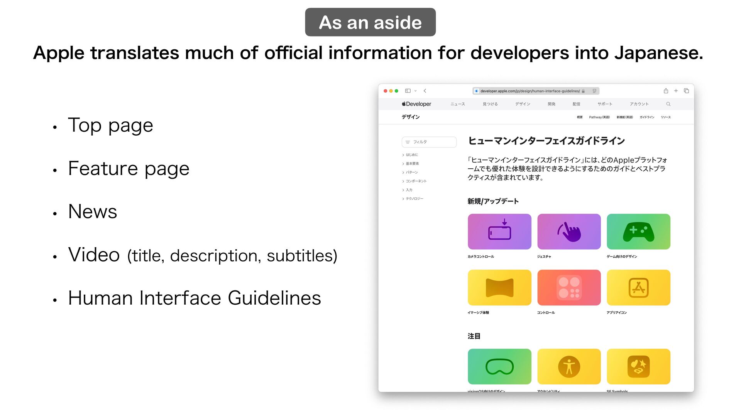Open the アカウント nav item
The height and width of the screenshot is (416, 741).
tap(639, 104)
